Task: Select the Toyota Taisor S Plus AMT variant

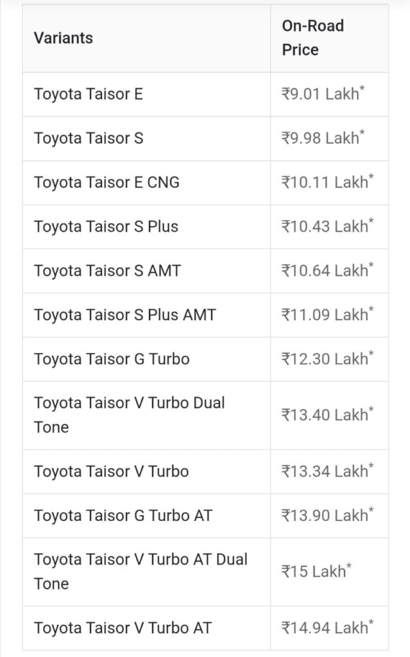Action: pos(125,315)
